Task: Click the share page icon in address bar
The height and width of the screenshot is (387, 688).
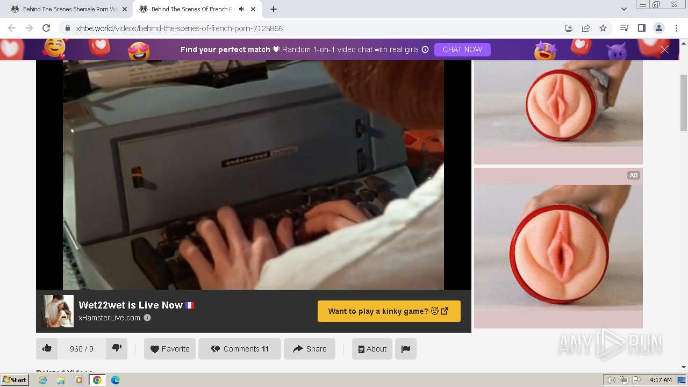Action: 586,28
